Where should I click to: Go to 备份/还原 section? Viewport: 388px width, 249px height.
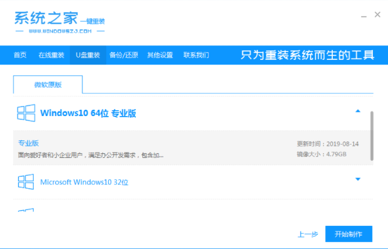(124, 55)
